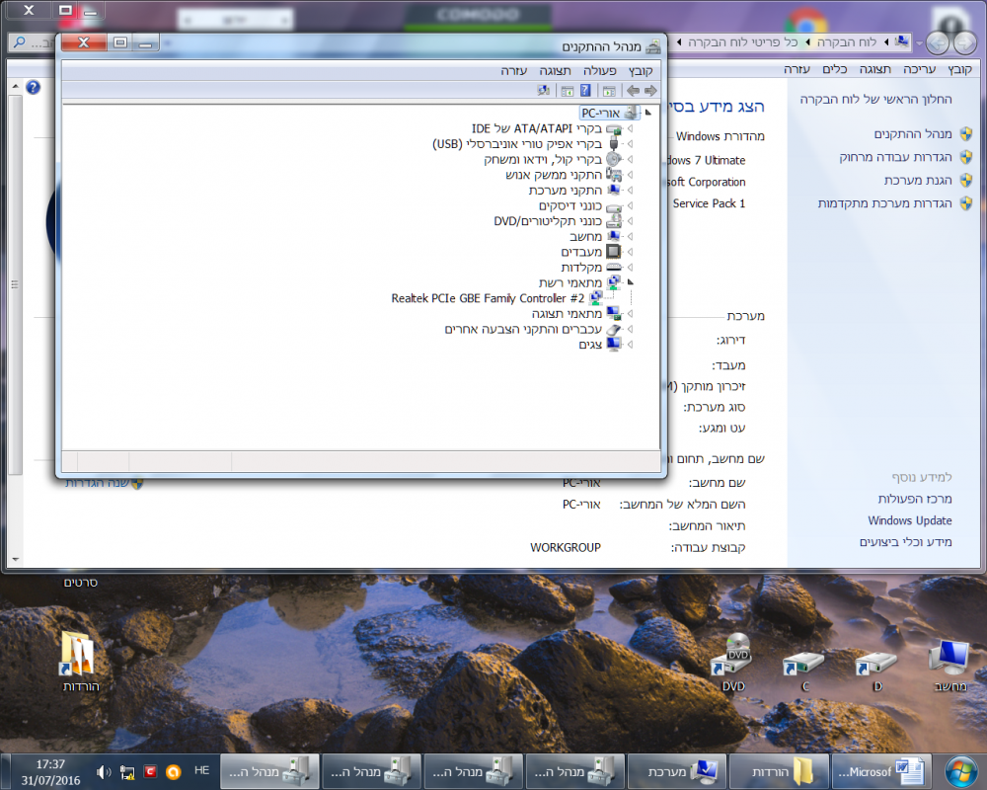
Task: Click the צגים monitor icon
Action: pyautogui.click(x=614, y=345)
